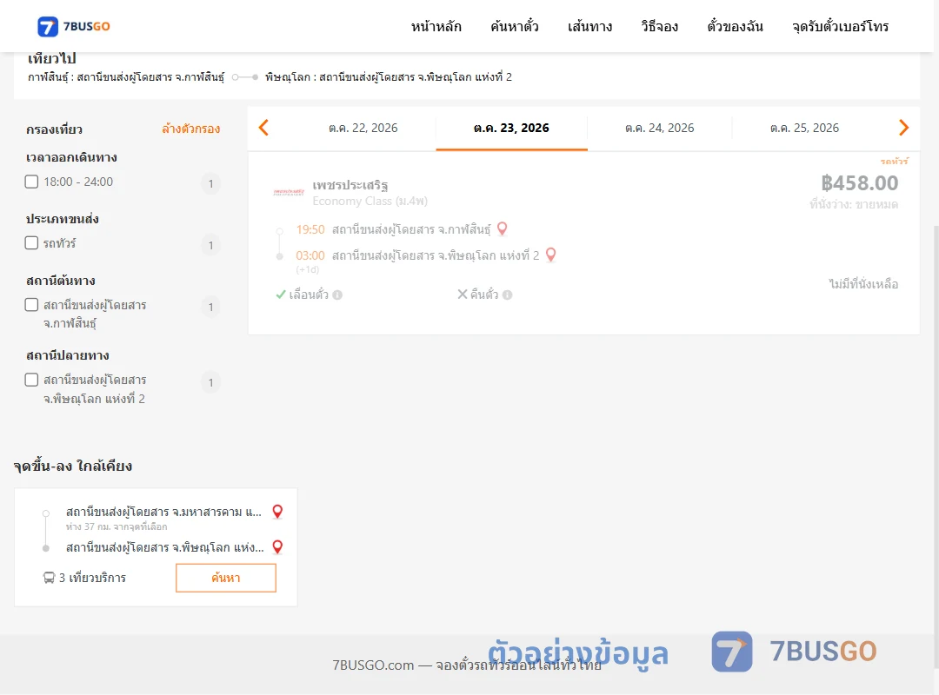
Task: Click nearby destination สถานีขนส่งผู้โดยสาร จ.พิษณุโลก แห่ง...
Action: (164, 547)
